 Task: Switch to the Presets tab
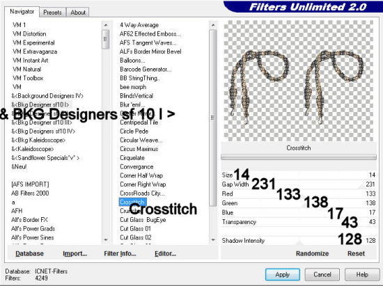(x=52, y=13)
